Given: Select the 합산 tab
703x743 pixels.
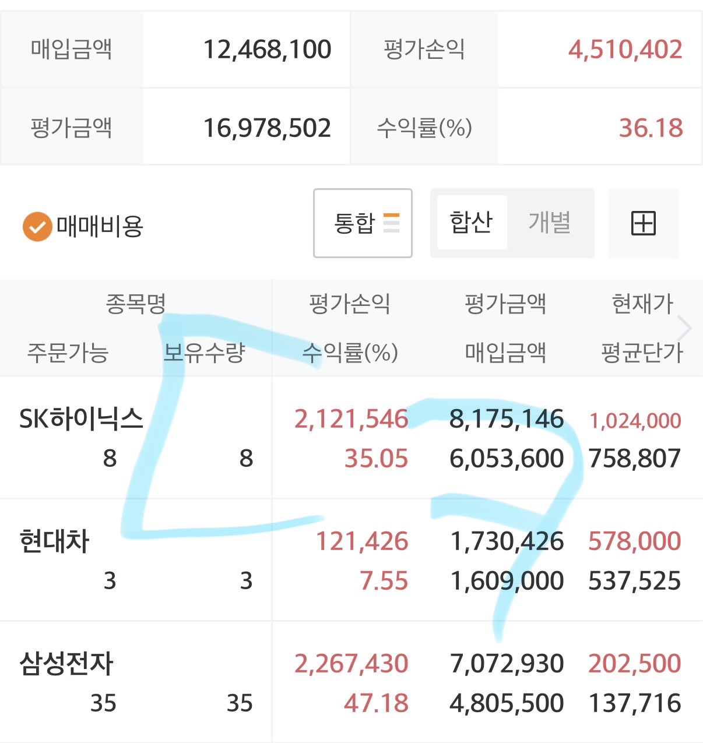Looking at the screenshot, I should click(471, 223).
